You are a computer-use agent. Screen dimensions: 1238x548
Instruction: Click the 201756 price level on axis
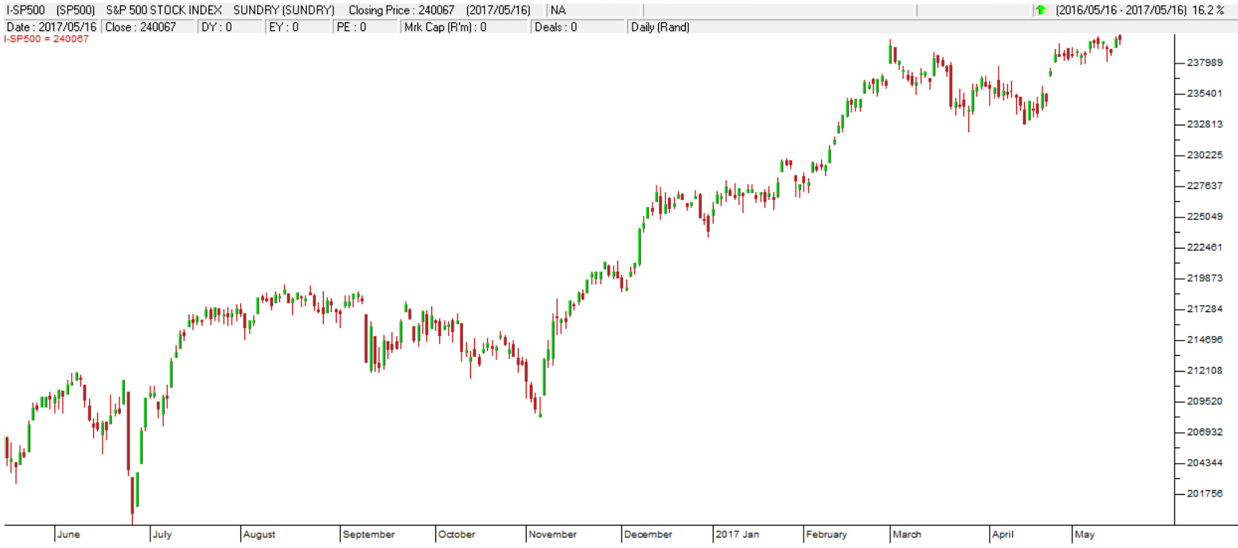point(1203,494)
